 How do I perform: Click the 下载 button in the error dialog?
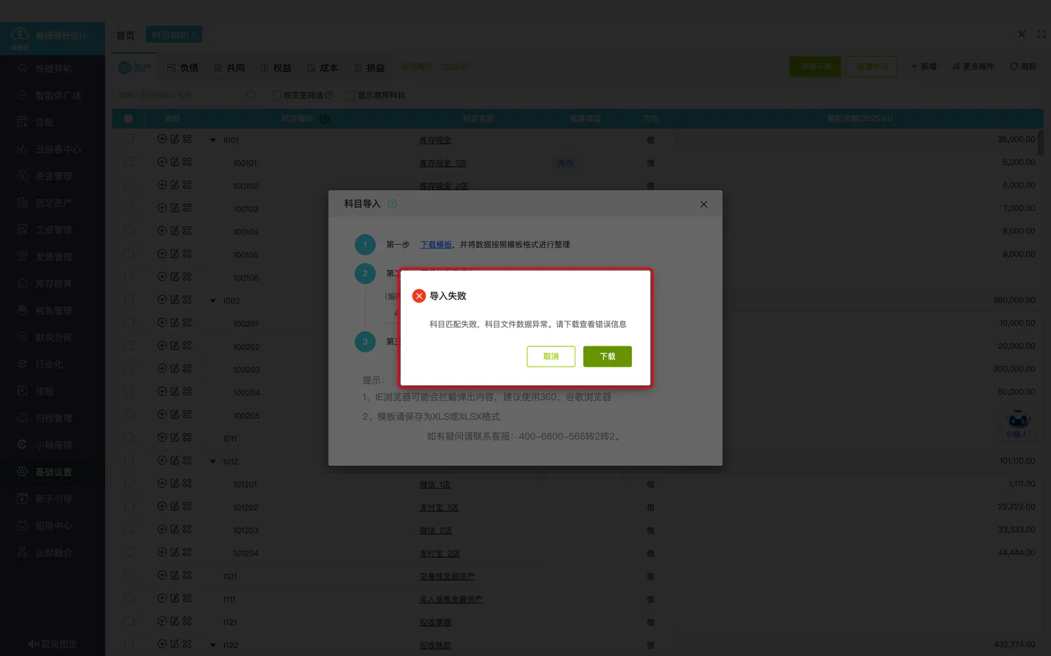(x=607, y=356)
